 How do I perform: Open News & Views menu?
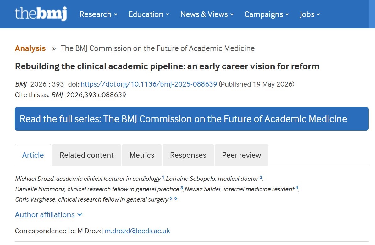click(x=207, y=14)
